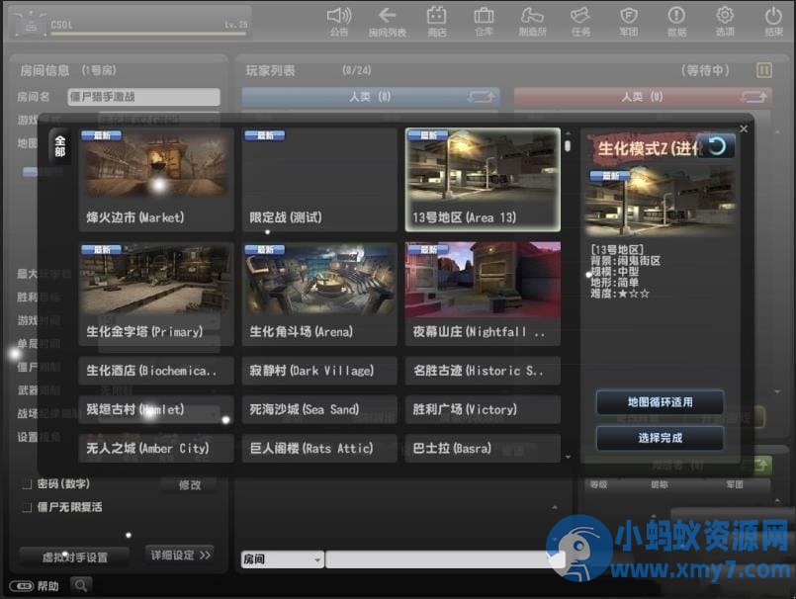Focus the chat message input box
The width and height of the screenshot is (796, 599).
(445, 559)
